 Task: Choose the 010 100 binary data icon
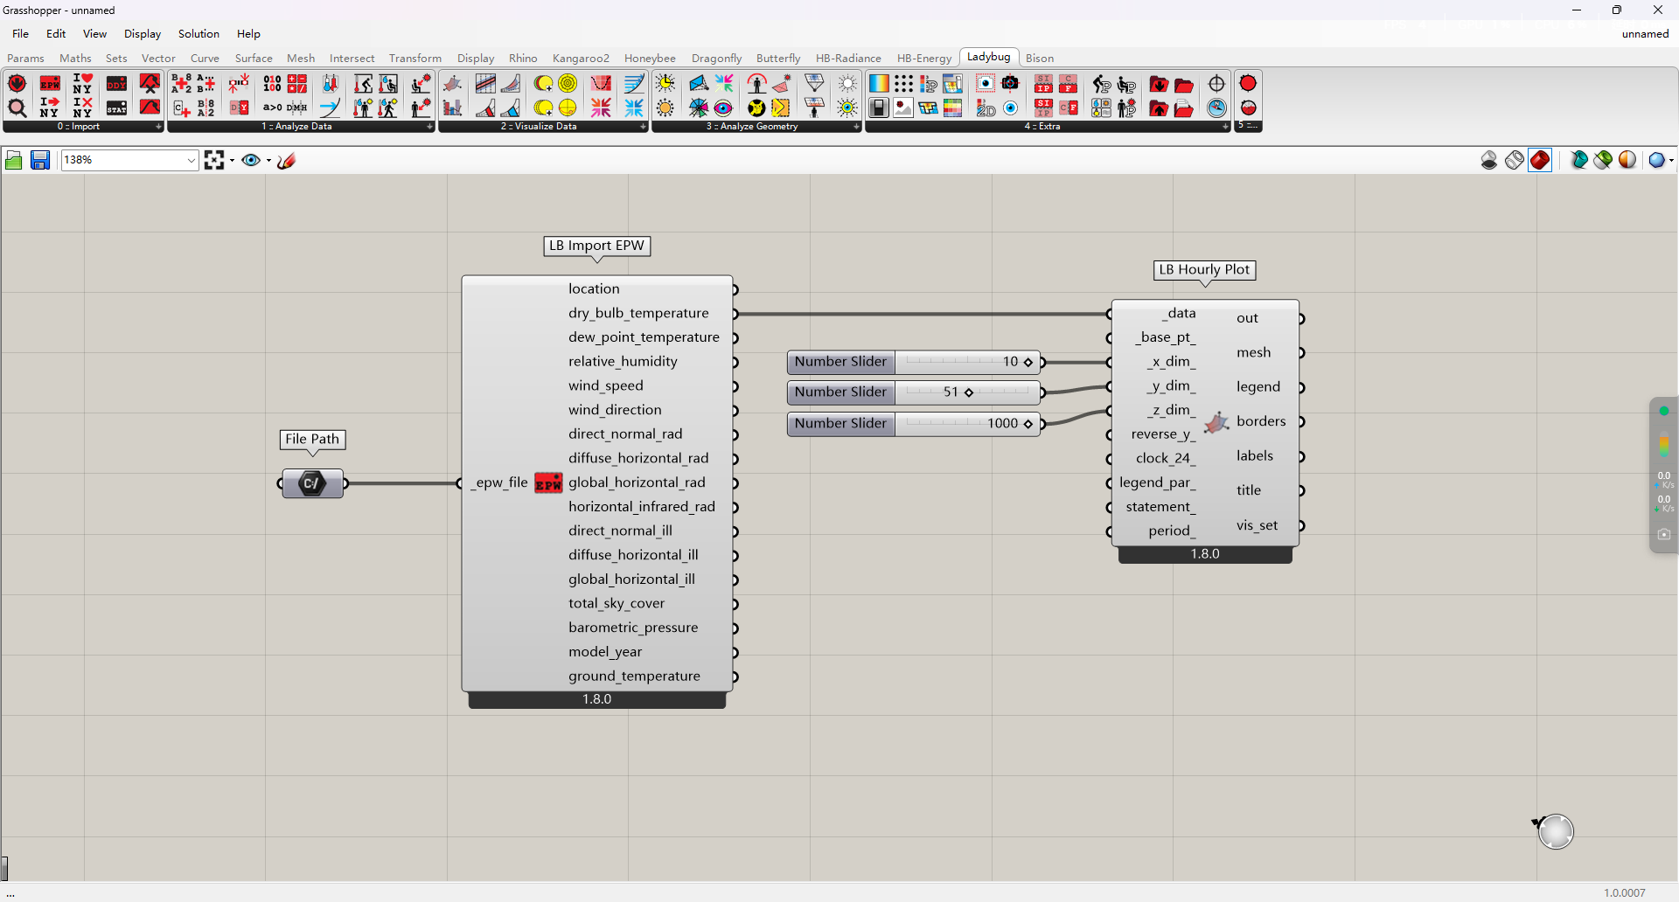tap(273, 84)
